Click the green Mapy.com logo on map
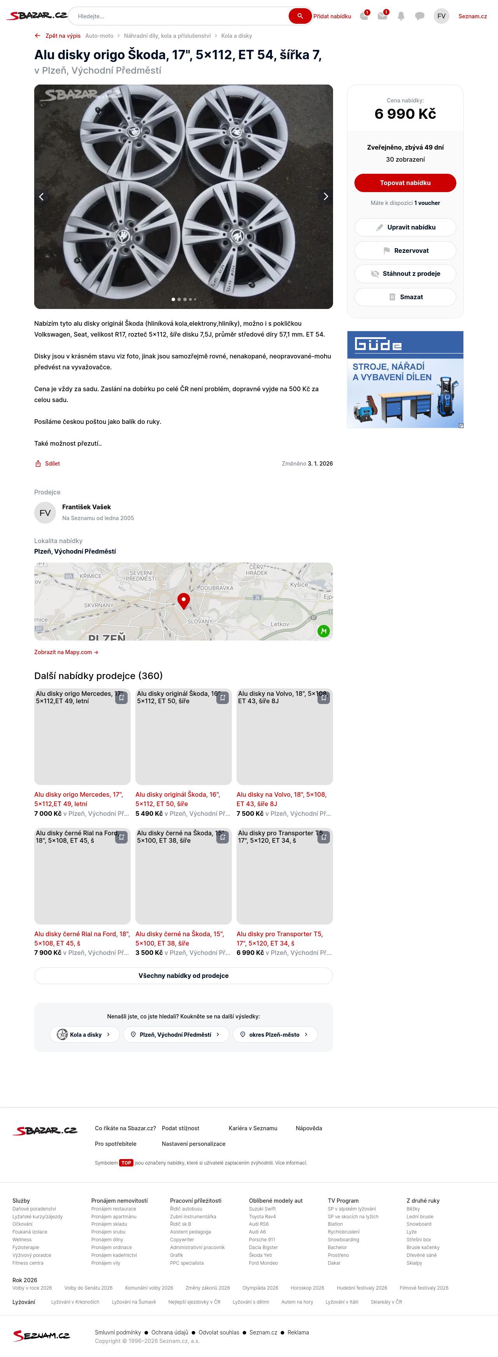498x1357 pixels. (x=323, y=630)
